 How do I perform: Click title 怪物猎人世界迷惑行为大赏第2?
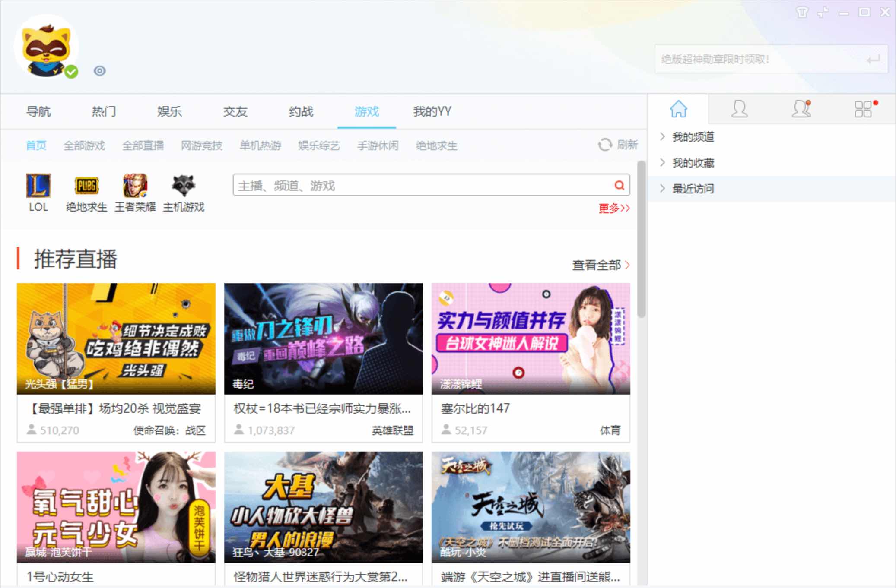[x=321, y=577]
